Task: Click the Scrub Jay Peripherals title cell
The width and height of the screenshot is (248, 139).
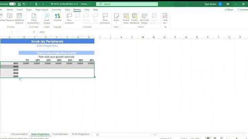Action: coord(47,41)
